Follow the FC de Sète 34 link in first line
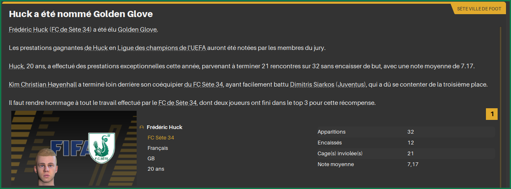 pyautogui.click(x=71, y=30)
